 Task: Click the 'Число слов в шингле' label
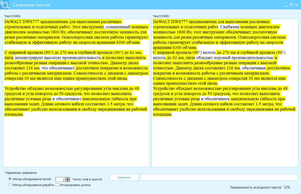coord(87,179)
